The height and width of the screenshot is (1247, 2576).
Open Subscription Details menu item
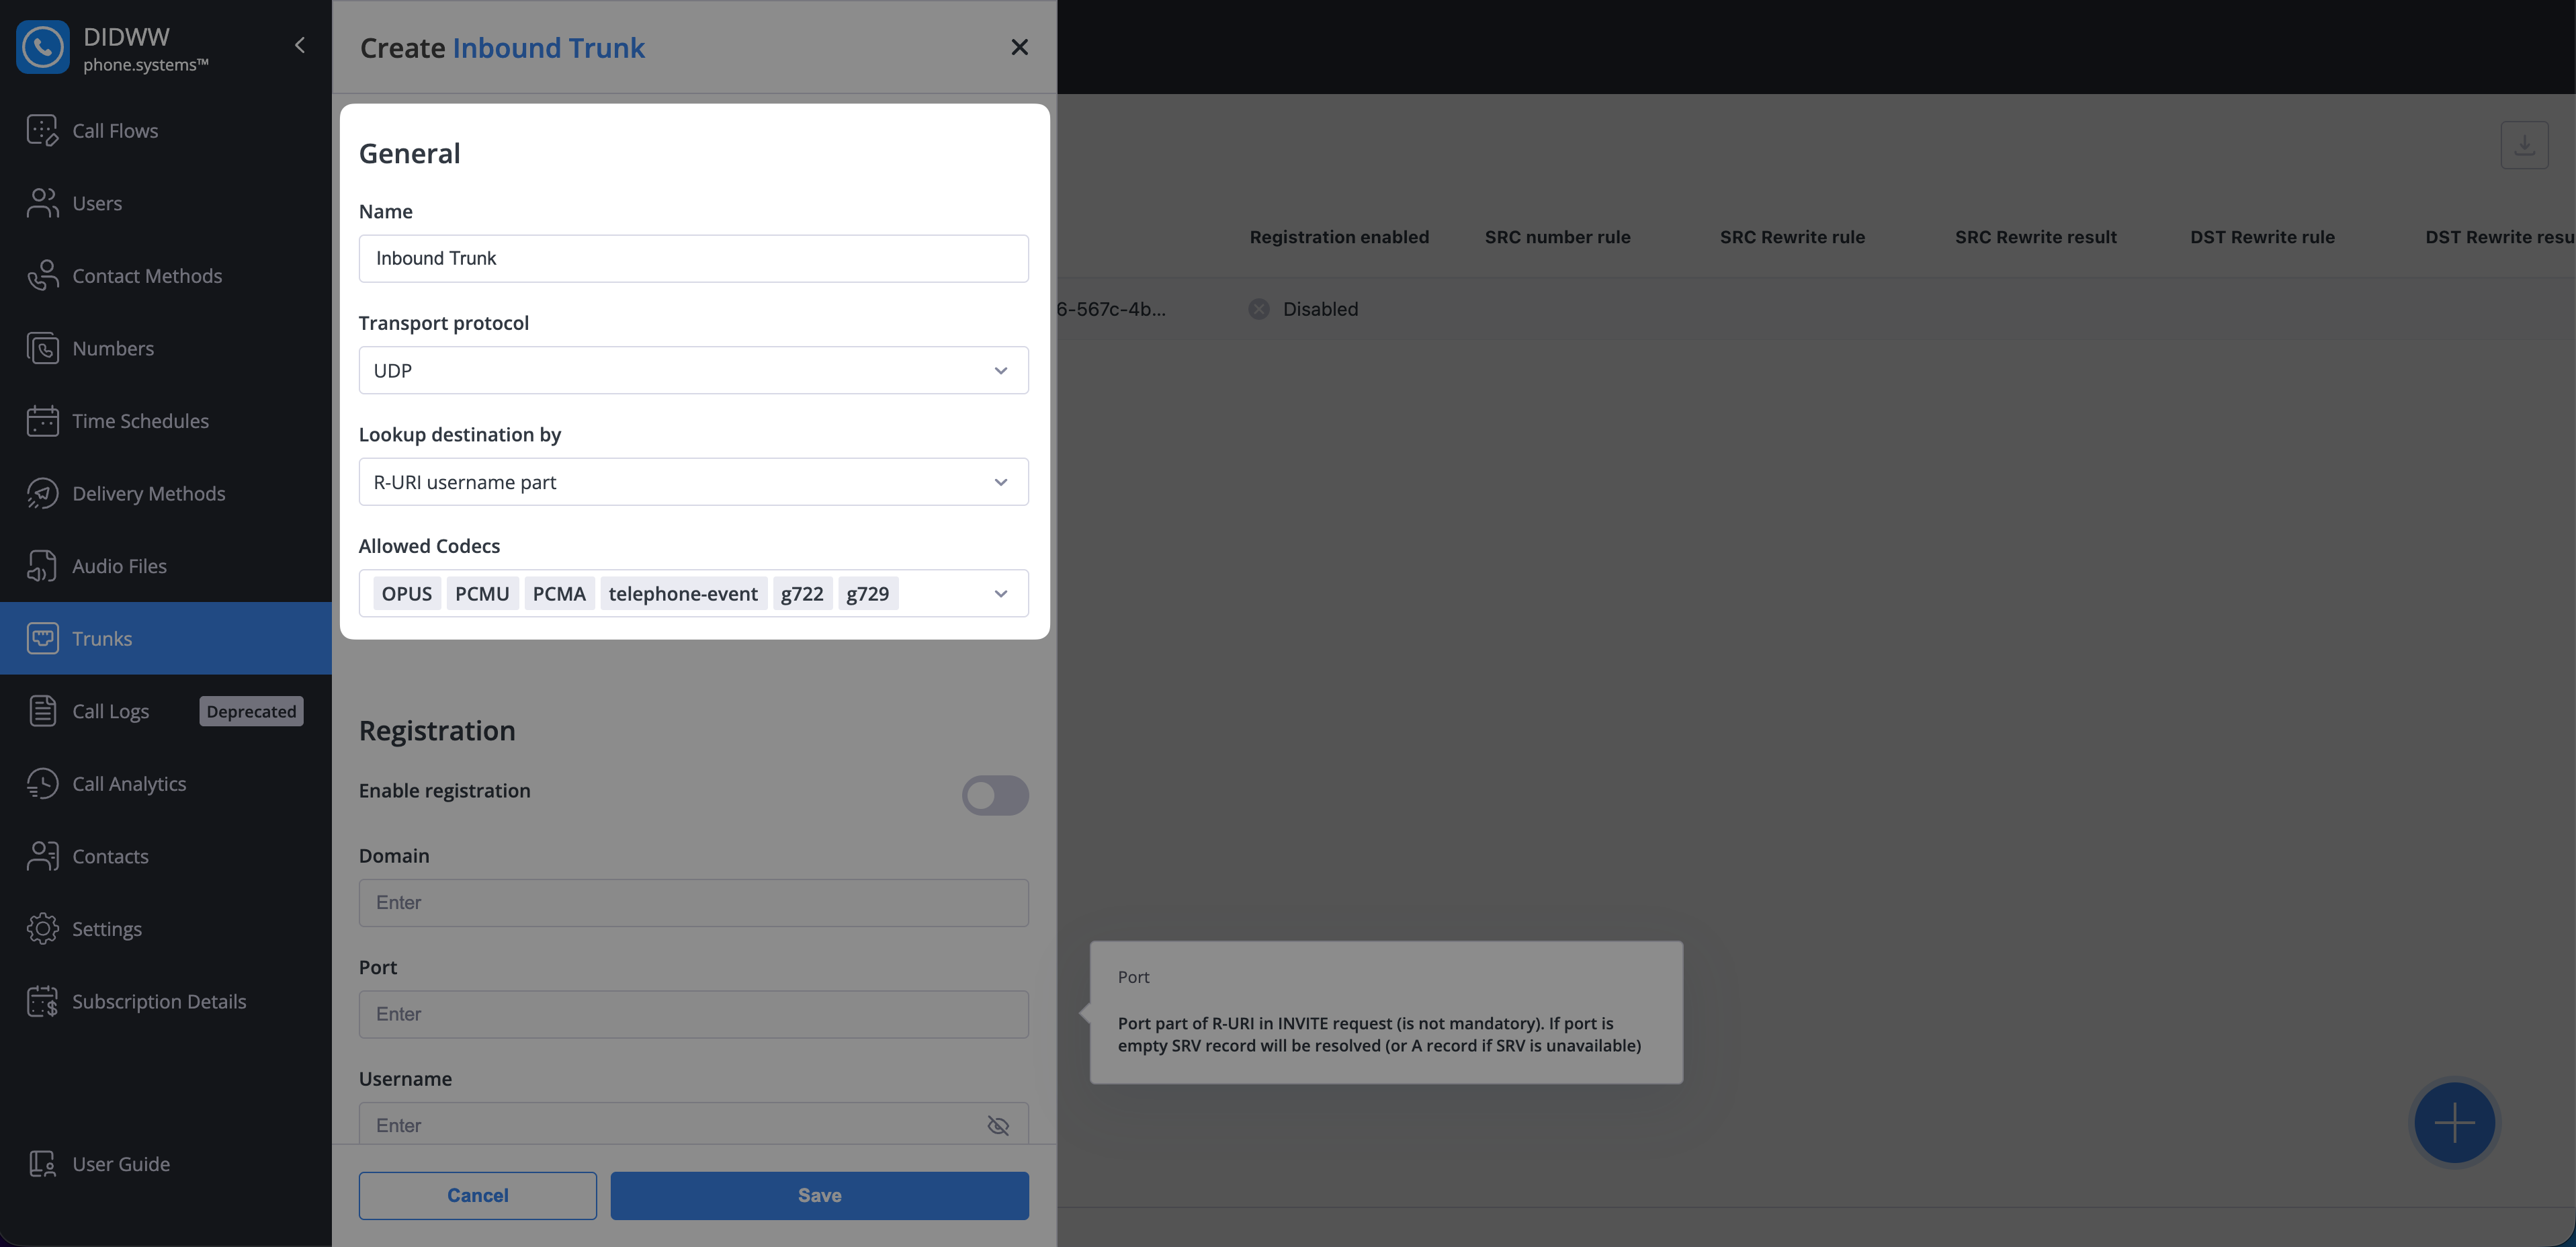tap(158, 1002)
